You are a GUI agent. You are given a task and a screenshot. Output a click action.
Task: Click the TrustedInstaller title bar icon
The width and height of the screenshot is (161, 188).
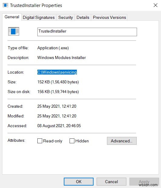pos(5,5)
